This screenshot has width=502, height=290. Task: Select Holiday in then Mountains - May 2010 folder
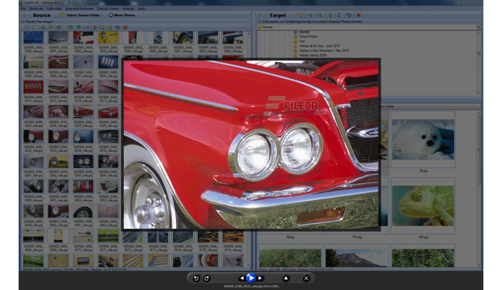(x=324, y=50)
